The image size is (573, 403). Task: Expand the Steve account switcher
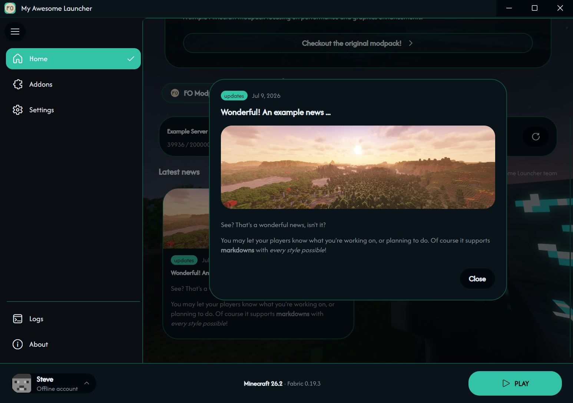(54, 383)
